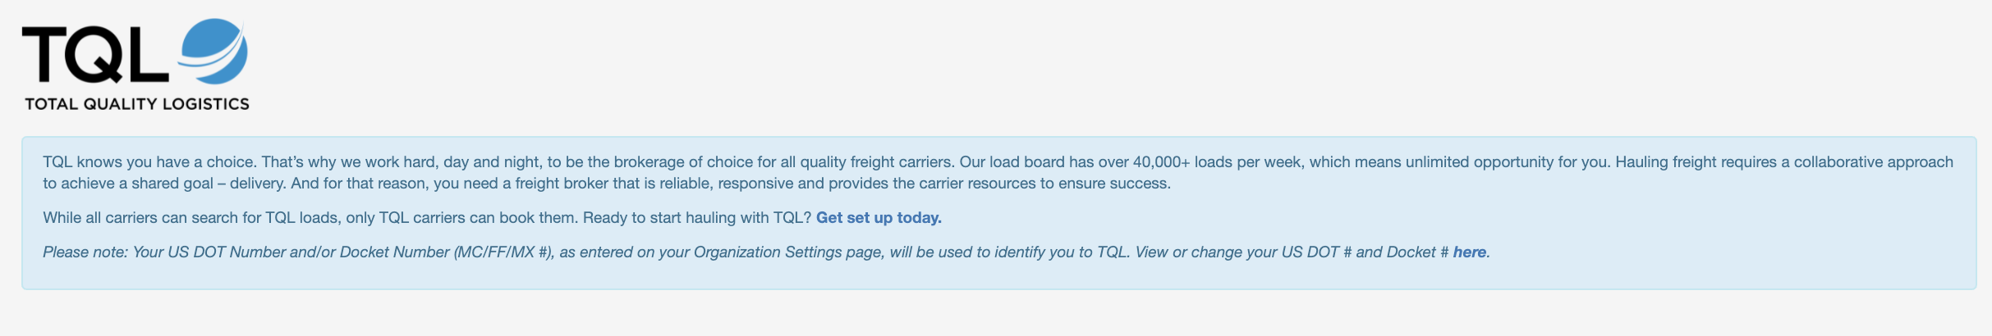The height and width of the screenshot is (336, 1992).
Task: Click the blue globe icon in TQL logo
Action: pos(213,51)
